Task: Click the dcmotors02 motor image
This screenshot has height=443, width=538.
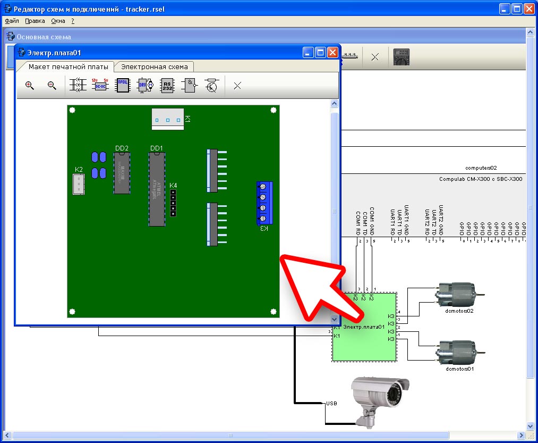Action: coord(459,294)
